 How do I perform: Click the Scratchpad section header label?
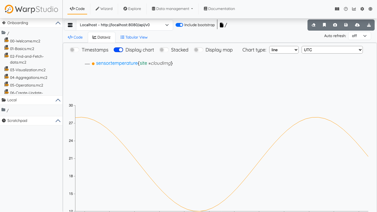pyautogui.click(x=17, y=121)
